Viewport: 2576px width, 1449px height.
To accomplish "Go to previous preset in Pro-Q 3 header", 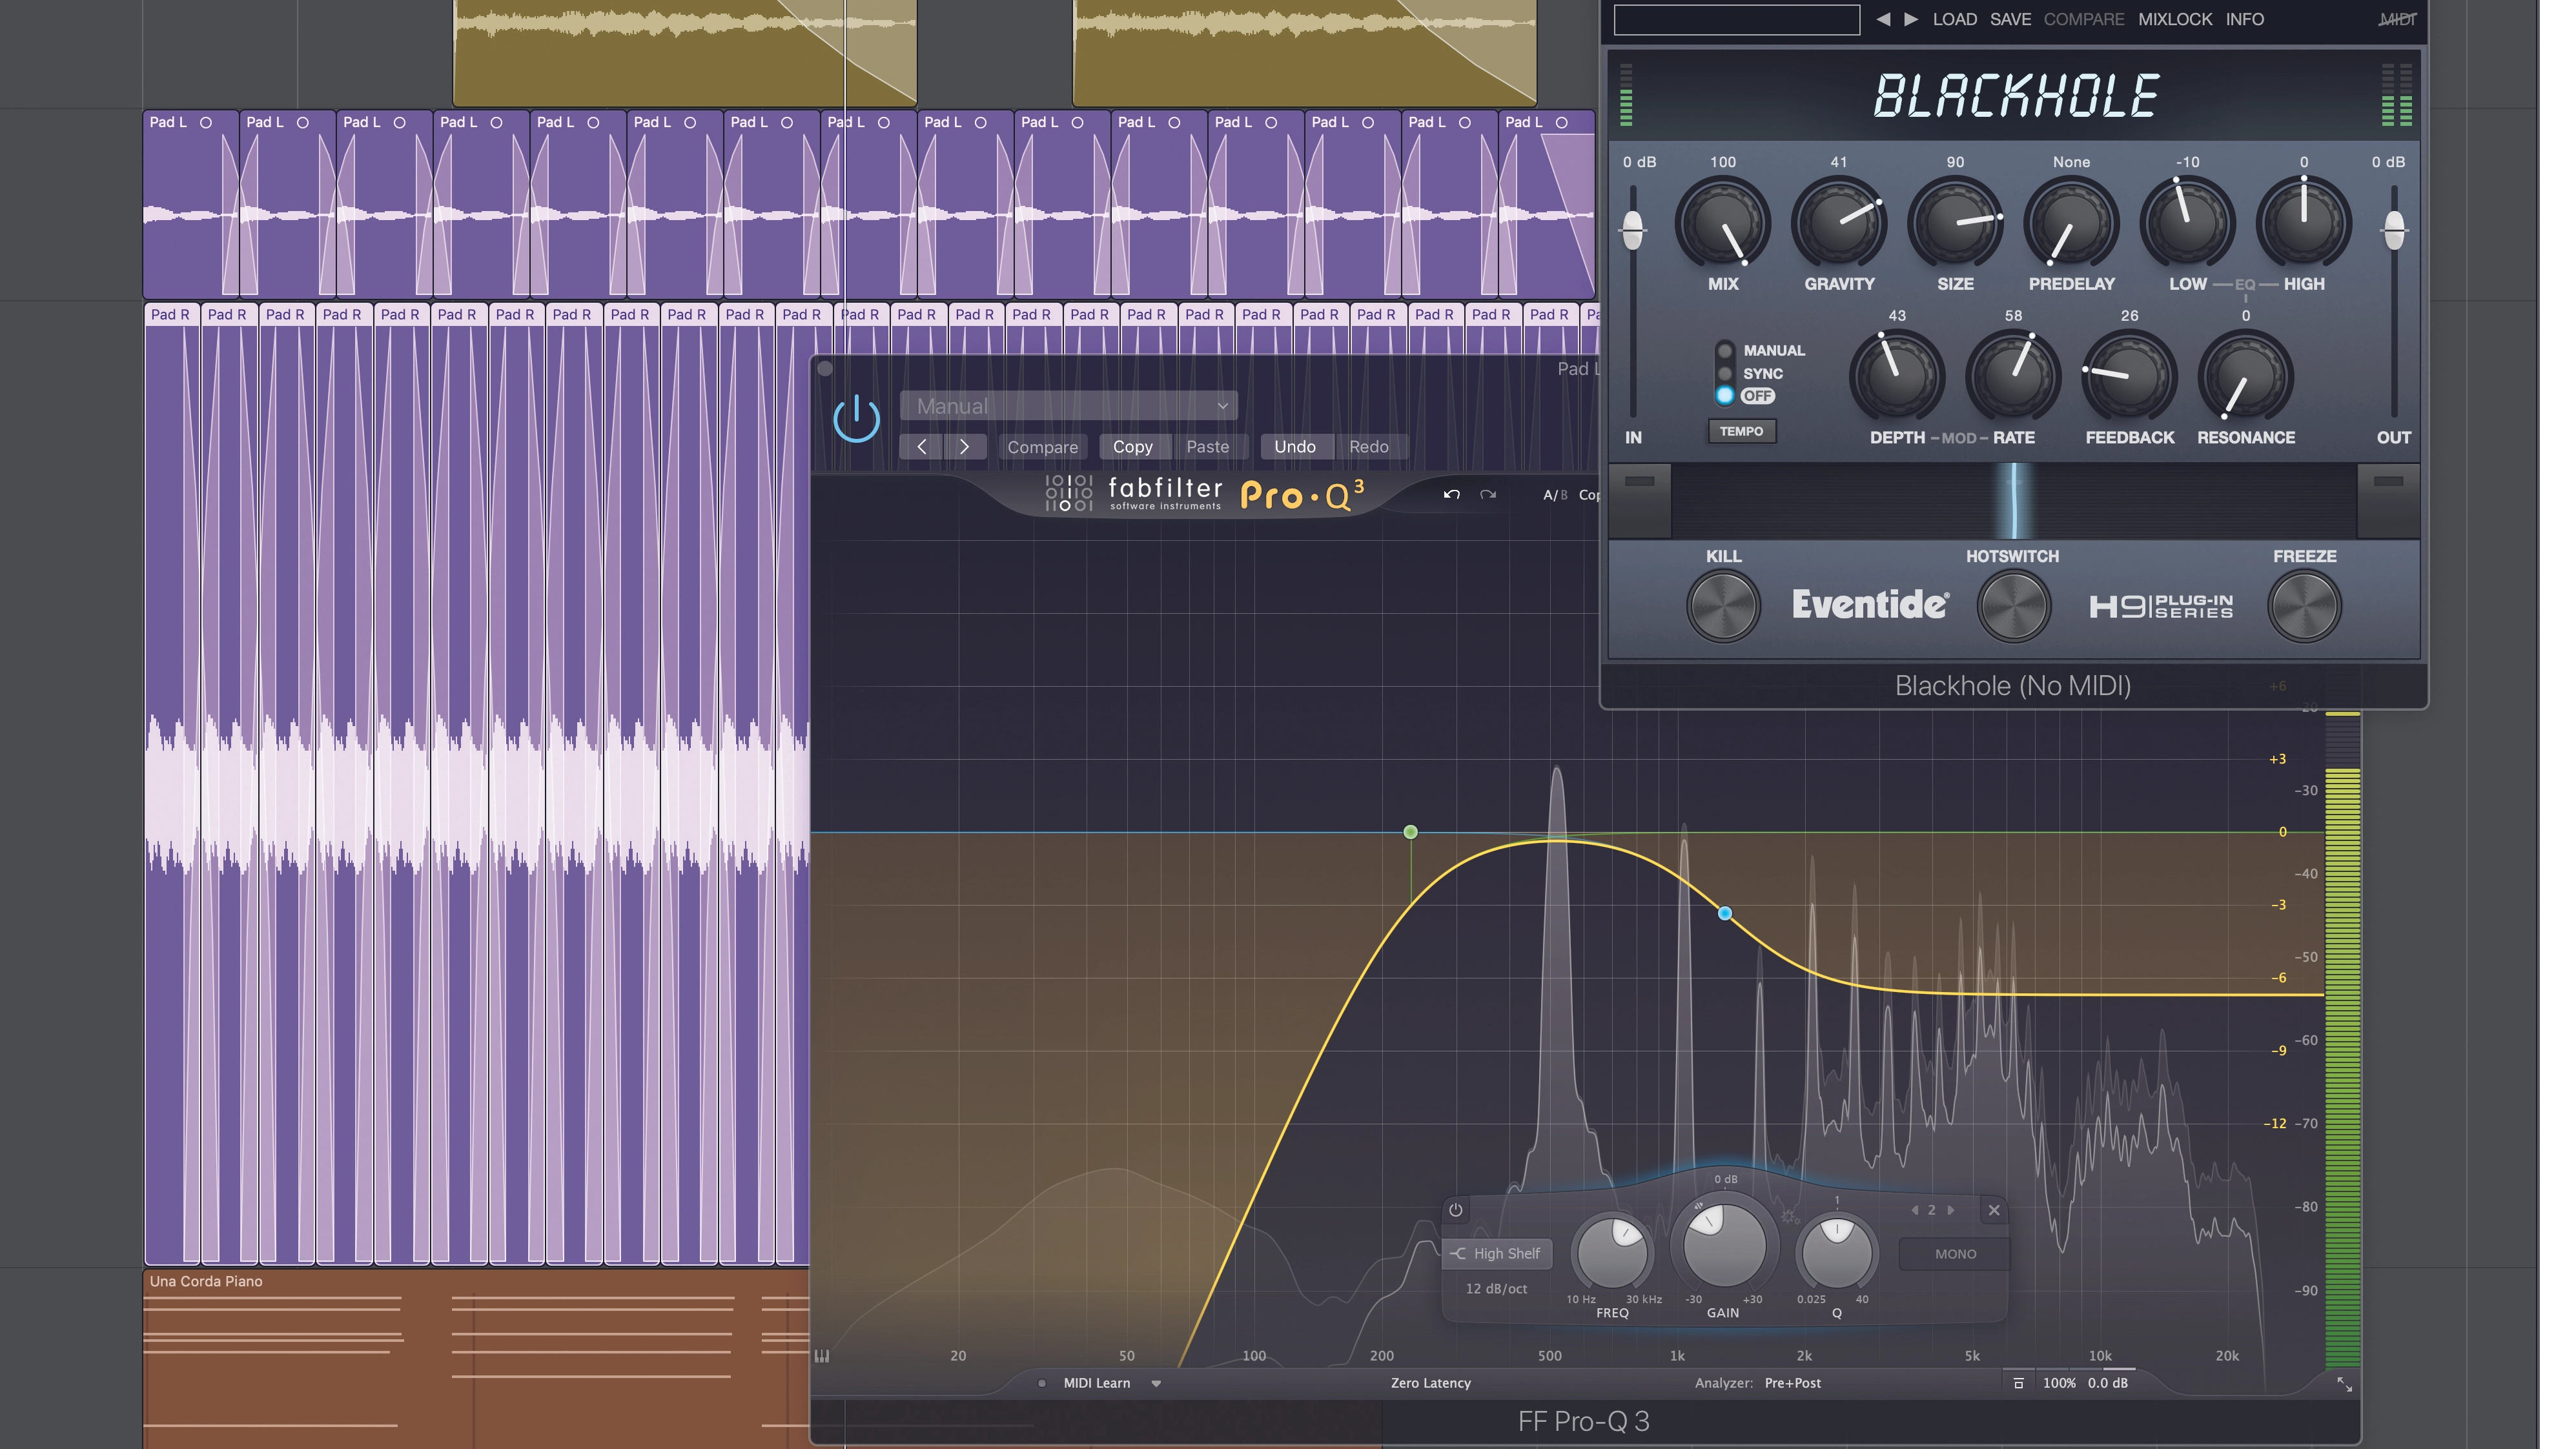I will tap(921, 447).
